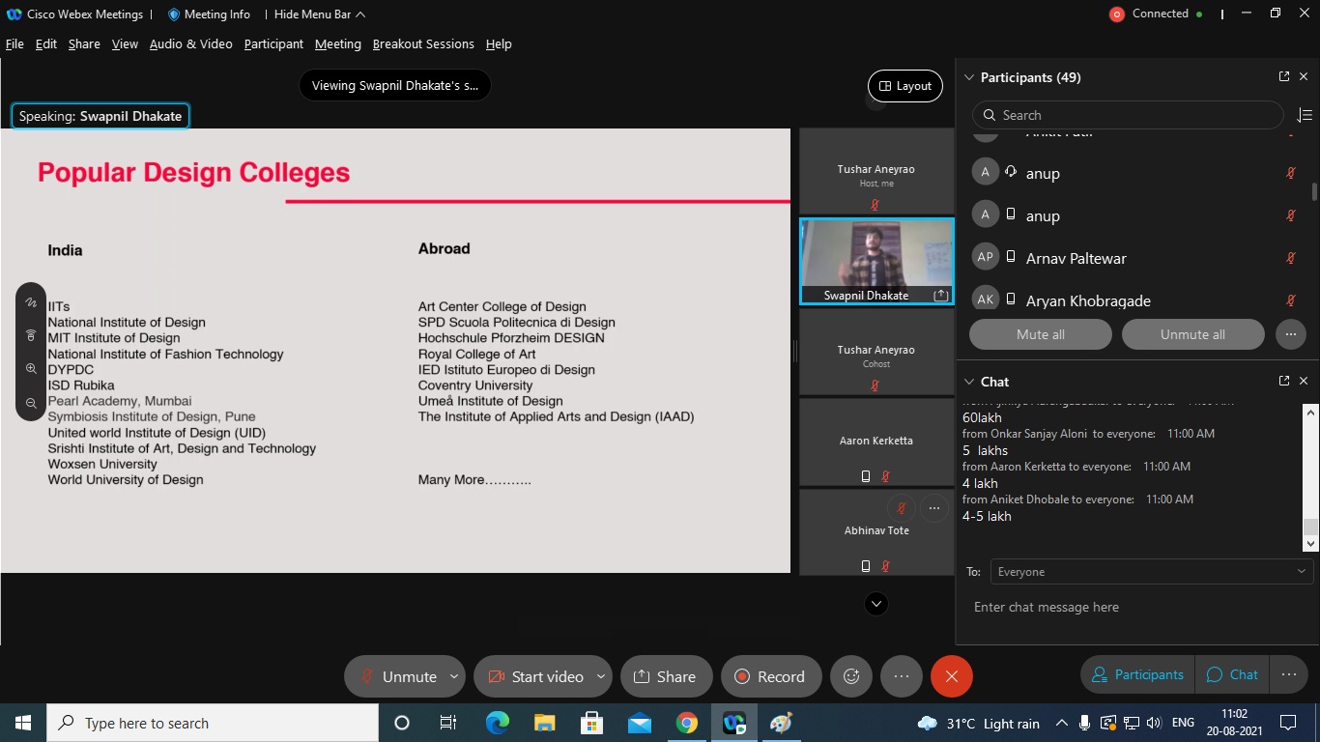Hide the menu bar
Image resolution: width=1320 pixels, height=742 pixels.
pyautogui.click(x=320, y=14)
